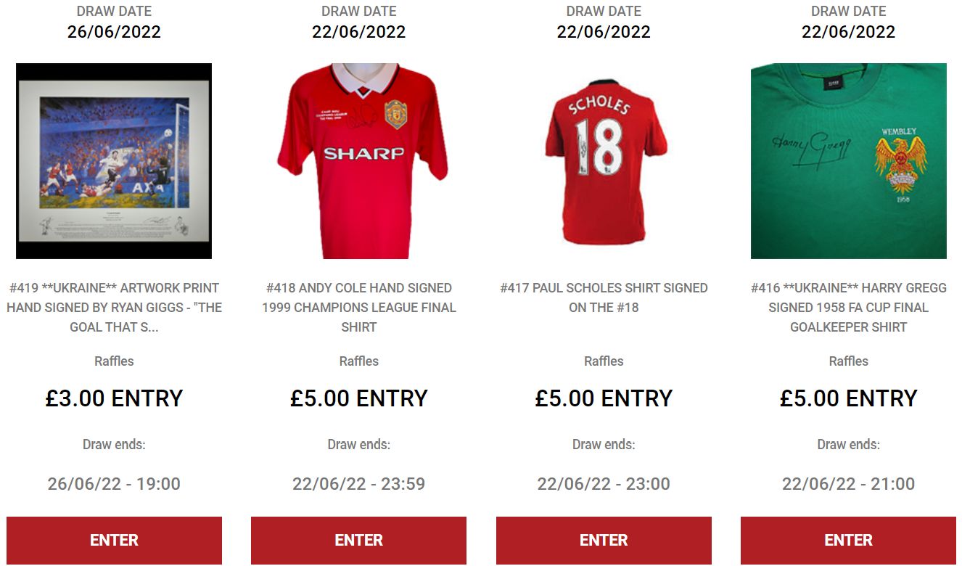Viewport: 962px width, 566px height.
Task: Open the Ryan Giggs artwork print image
Action: coord(114,161)
